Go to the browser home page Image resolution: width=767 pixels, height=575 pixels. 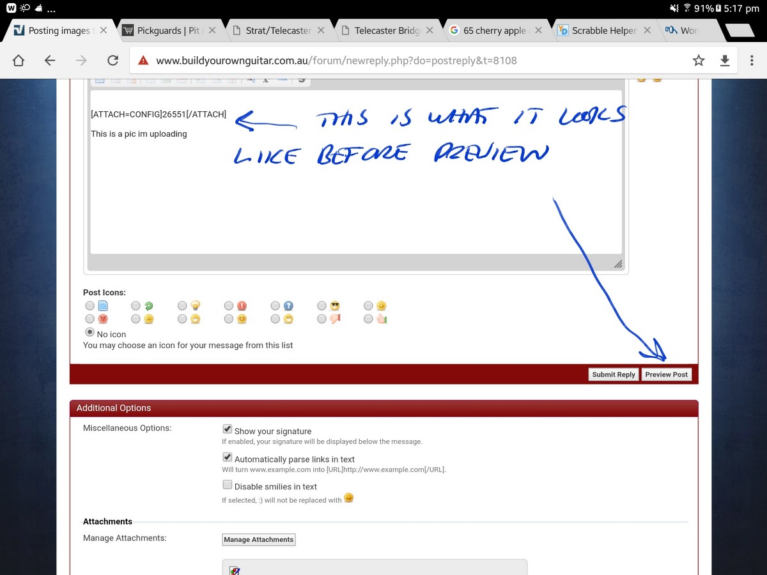19,61
